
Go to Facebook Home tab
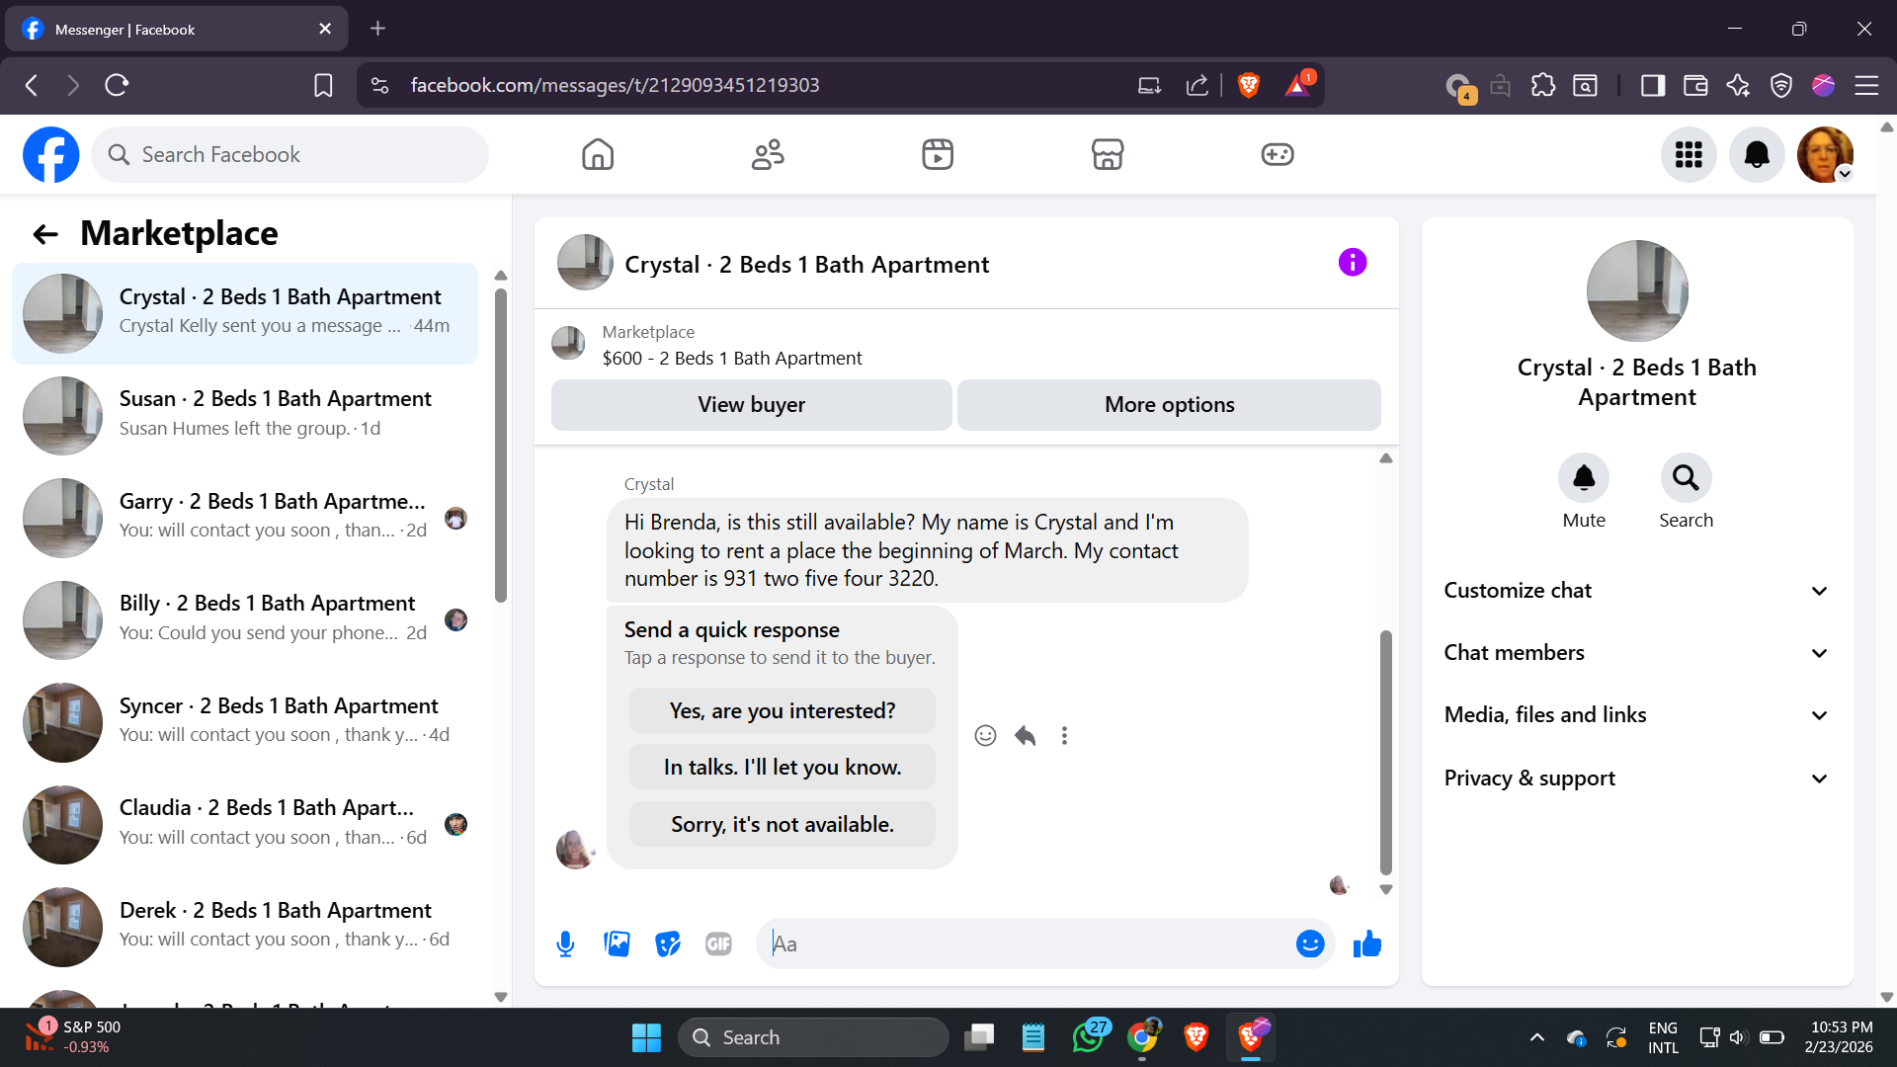pyautogui.click(x=598, y=155)
